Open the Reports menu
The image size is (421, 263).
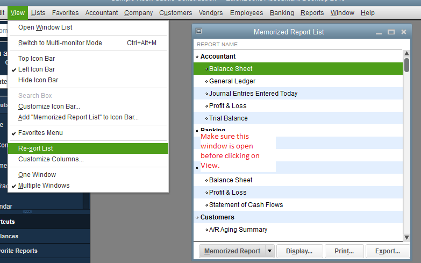coord(312,13)
